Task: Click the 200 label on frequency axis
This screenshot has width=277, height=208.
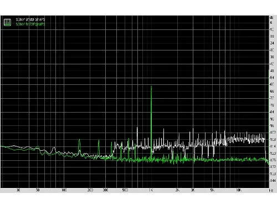Action: 90,190
